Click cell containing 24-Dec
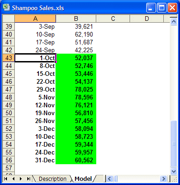The image size is (180, 185). coord(35,152)
